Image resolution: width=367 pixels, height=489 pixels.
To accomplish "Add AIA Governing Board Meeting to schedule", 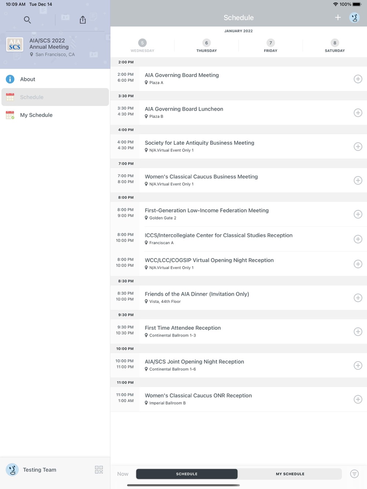I will (x=358, y=79).
